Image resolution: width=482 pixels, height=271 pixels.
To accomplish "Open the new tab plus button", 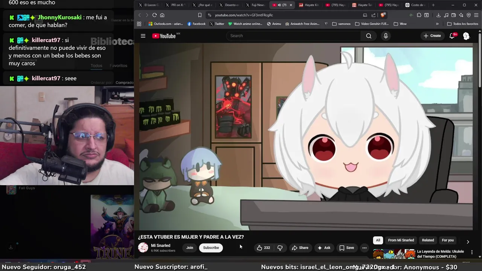I will [x=433, y=5].
